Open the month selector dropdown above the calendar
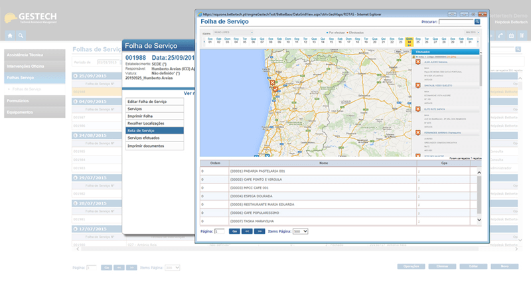 point(471,31)
